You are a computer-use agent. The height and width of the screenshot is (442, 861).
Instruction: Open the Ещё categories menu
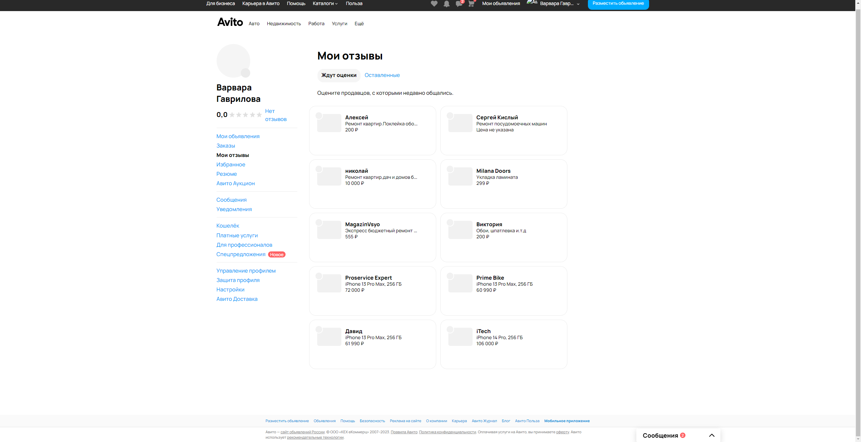tap(359, 24)
